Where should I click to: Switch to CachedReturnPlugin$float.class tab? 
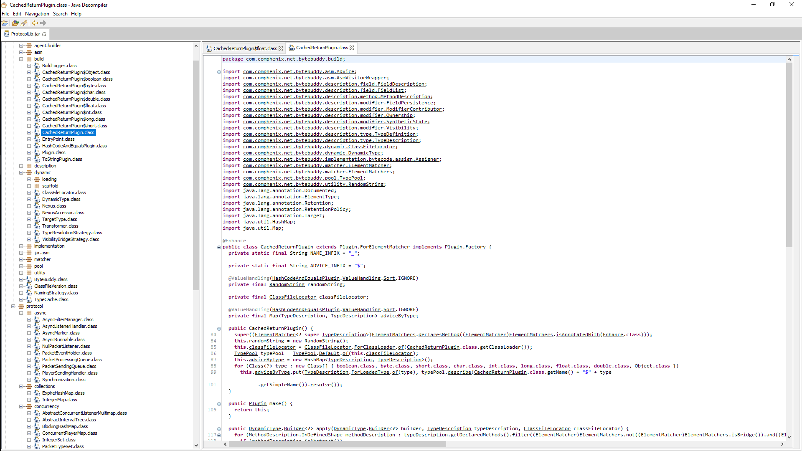tap(245, 48)
